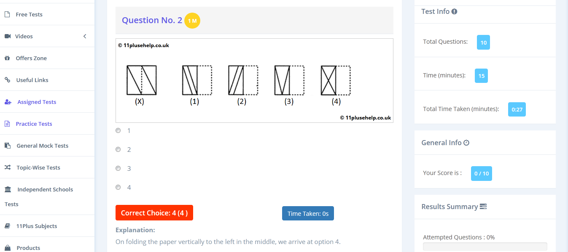
Task: Click the Attempted Questions progress bar
Action: point(485,247)
